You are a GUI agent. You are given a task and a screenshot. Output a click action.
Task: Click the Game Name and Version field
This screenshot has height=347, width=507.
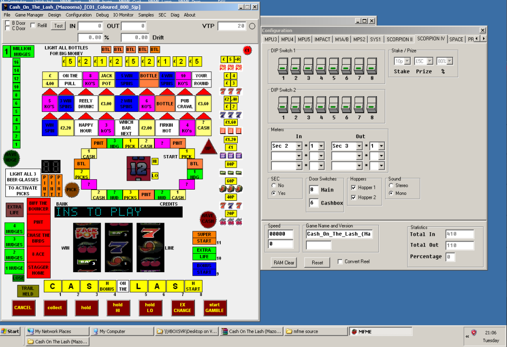coord(338,234)
